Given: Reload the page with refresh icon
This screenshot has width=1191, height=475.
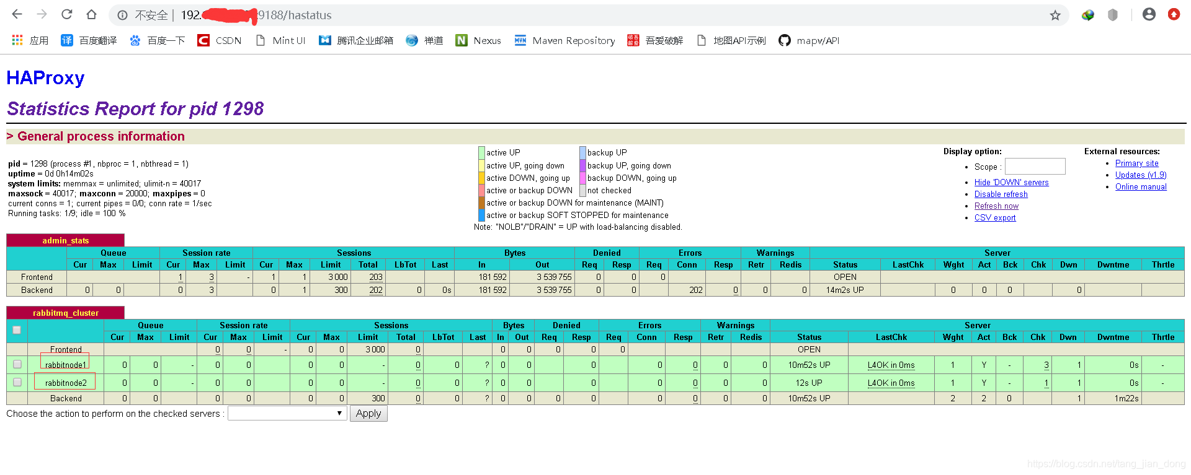Looking at the screenshot, I should click(66, 14).
